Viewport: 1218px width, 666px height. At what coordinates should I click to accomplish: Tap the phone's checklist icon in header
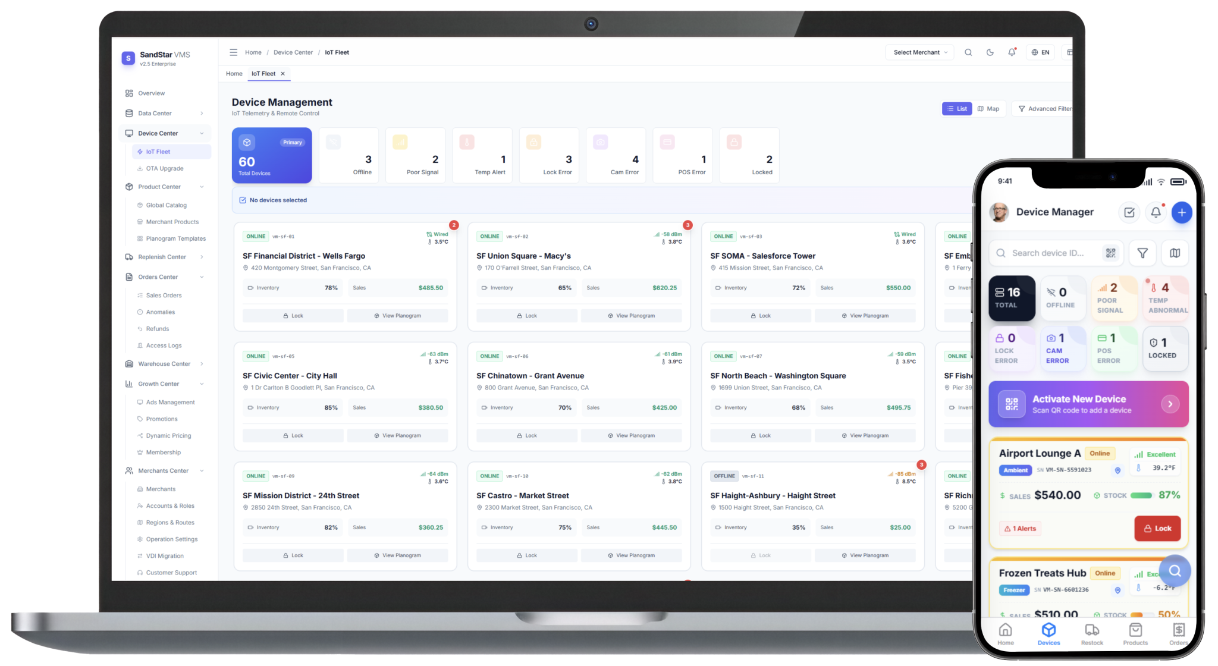1129,212
